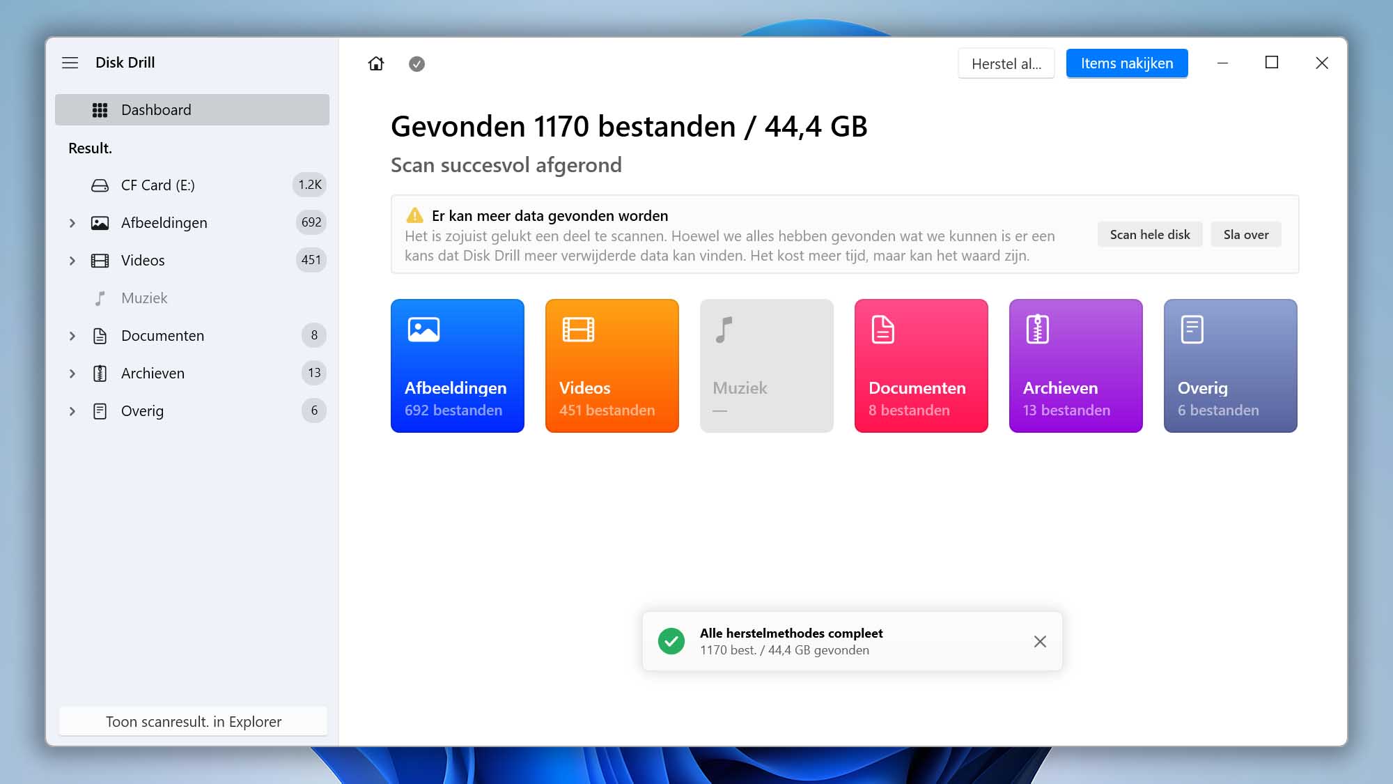Open the Archieven category in sidebar
This screenshot has height=784, width=1393.
192,374
